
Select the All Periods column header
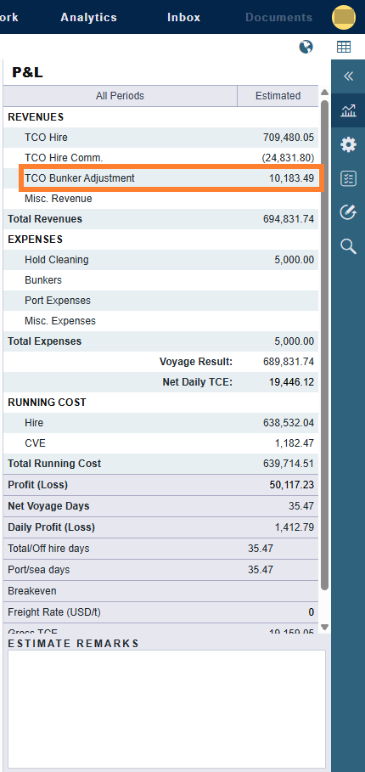tap(120, 95)
